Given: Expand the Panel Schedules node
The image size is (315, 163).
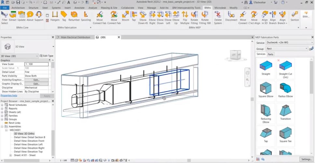Looking at the screenshot, I should pyautogui.click(x=2, y=105).
